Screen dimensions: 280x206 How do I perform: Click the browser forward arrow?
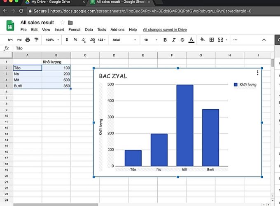[x=13, y=11]
